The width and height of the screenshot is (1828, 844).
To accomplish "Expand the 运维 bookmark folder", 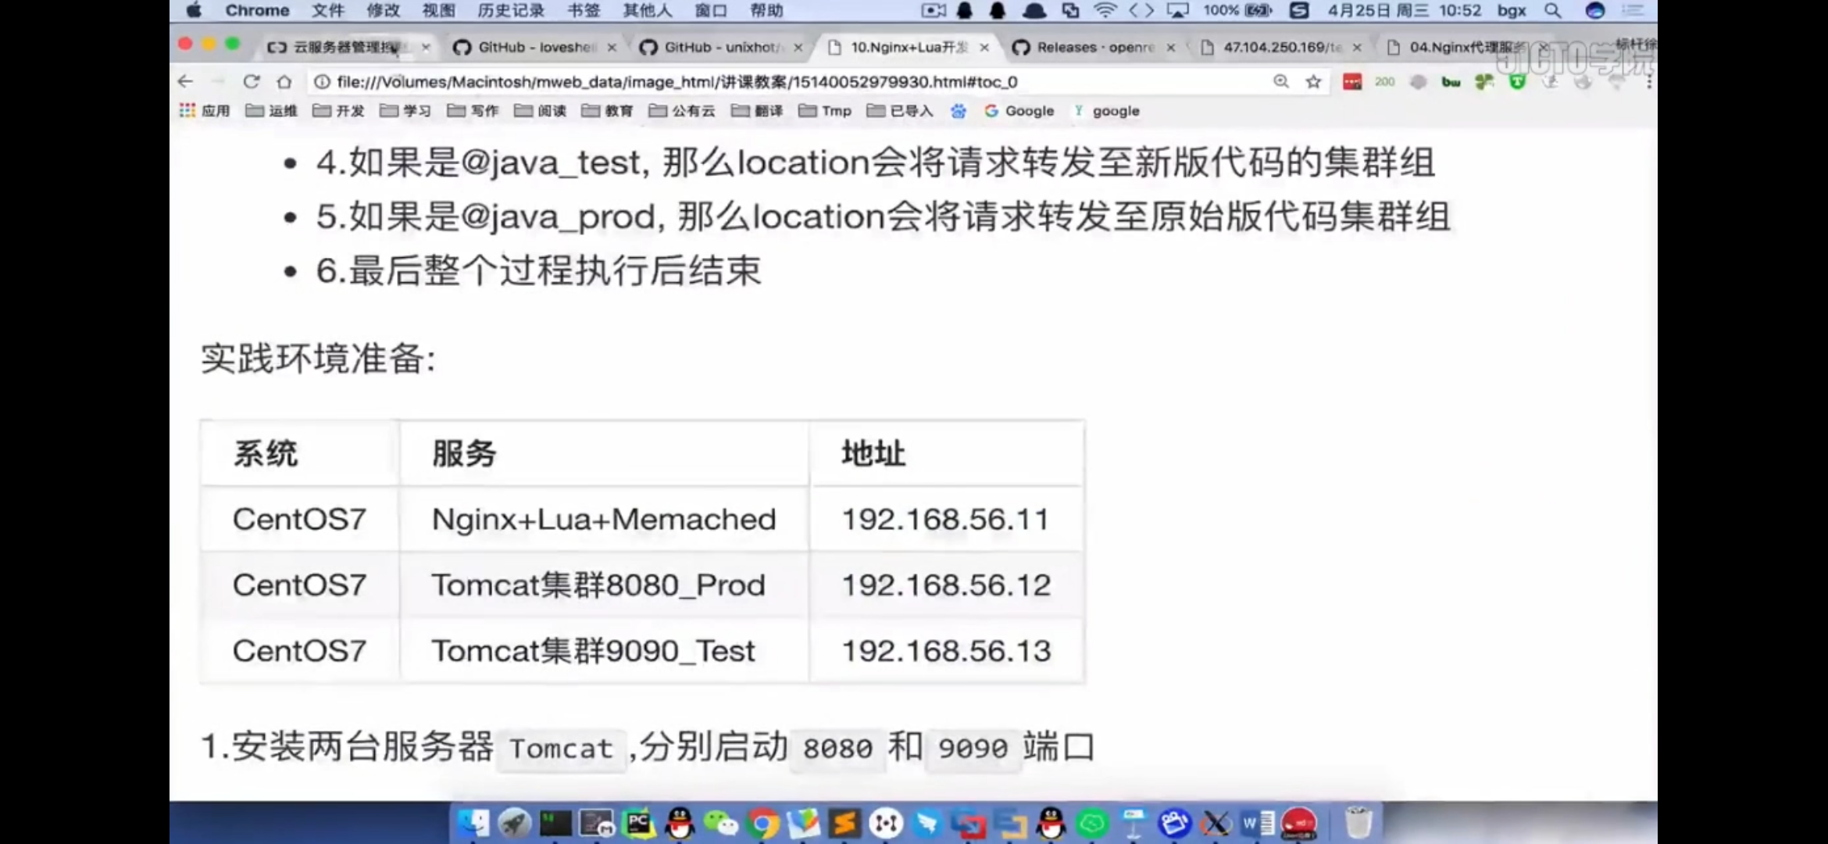I will tap(271, 111).
